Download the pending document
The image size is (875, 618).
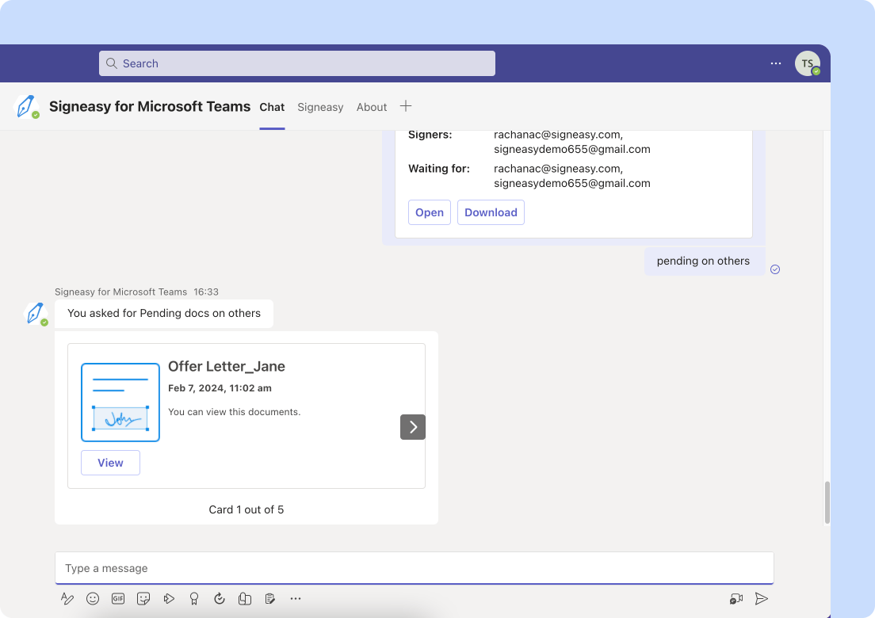click(491, 212)
